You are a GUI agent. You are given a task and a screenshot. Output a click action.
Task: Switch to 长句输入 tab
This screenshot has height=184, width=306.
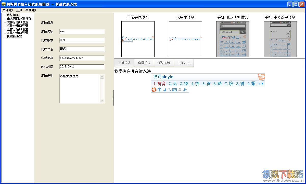[x=184, y=63]
